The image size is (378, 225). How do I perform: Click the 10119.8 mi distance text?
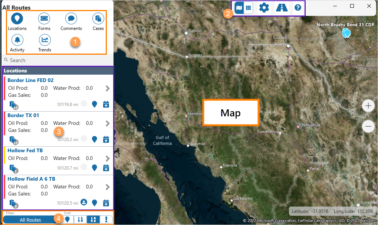pyautogui.click(x=68, y=105)
